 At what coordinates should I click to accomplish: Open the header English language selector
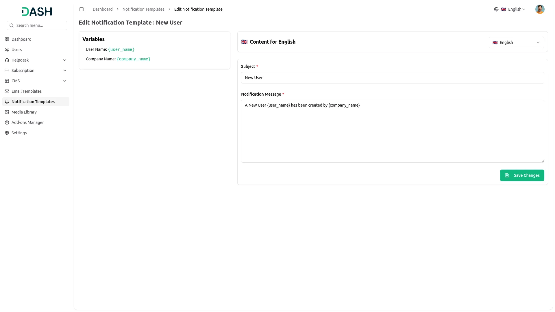[514, 9]
